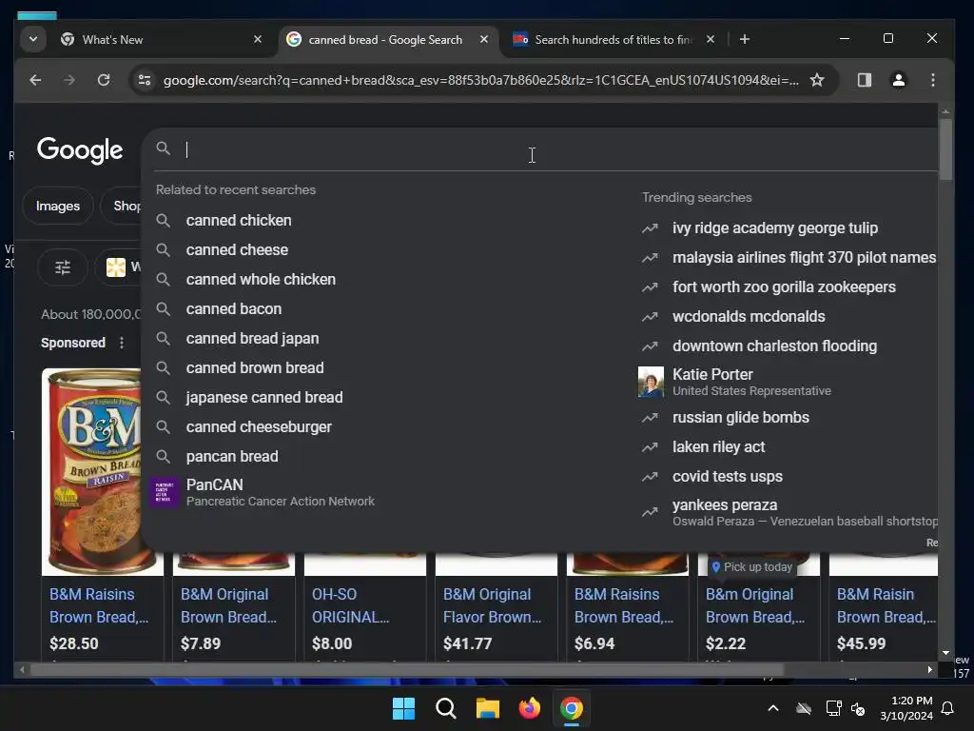
Task: Open the Chrome profile icon
Action: pos(898,80)
